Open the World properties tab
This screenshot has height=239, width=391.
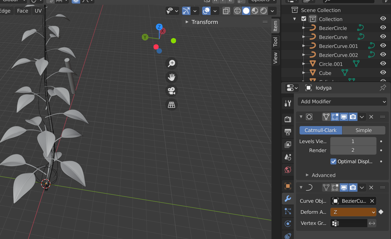[x=288, y=170]
